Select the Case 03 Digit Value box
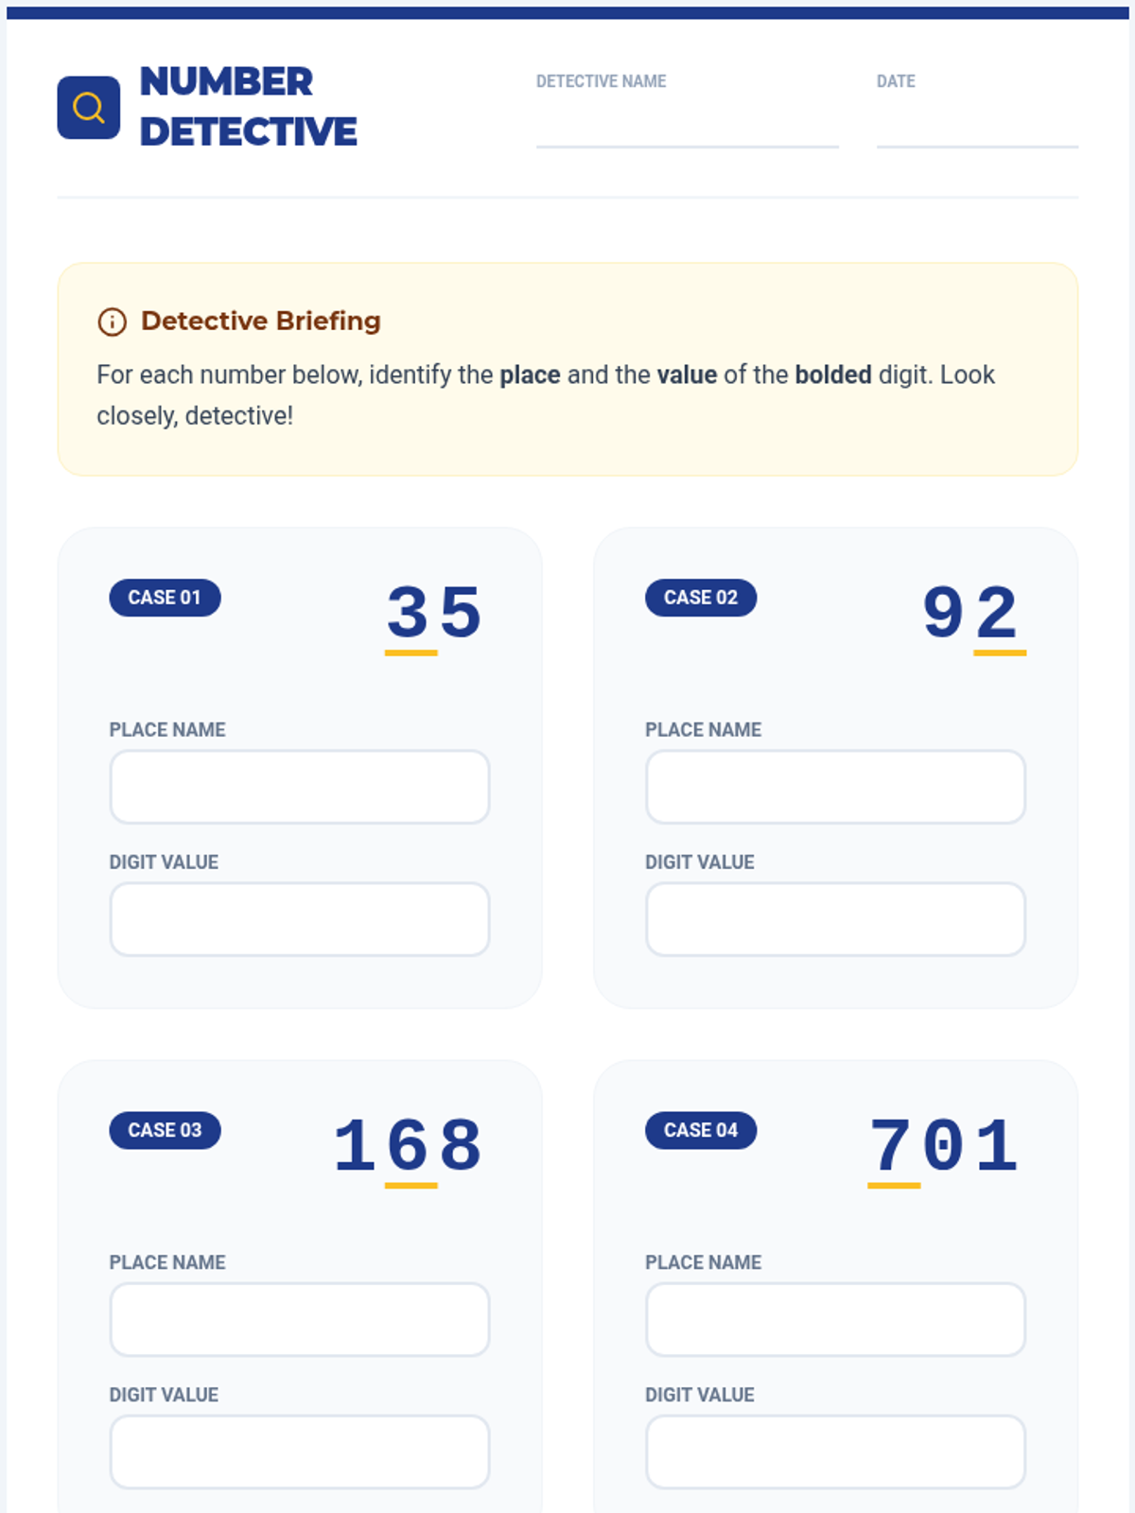Viewport: 1135px width, 1513px height. [x=300, y=1452]
